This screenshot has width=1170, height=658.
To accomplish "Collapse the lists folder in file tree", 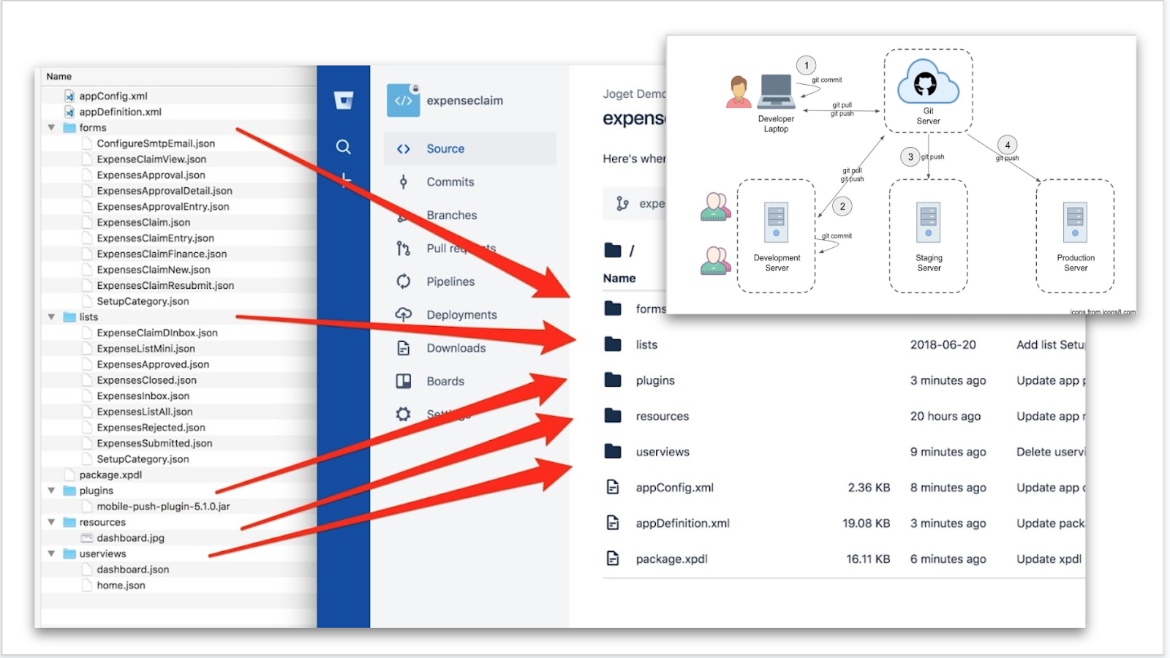I will (x=51, y=317).
